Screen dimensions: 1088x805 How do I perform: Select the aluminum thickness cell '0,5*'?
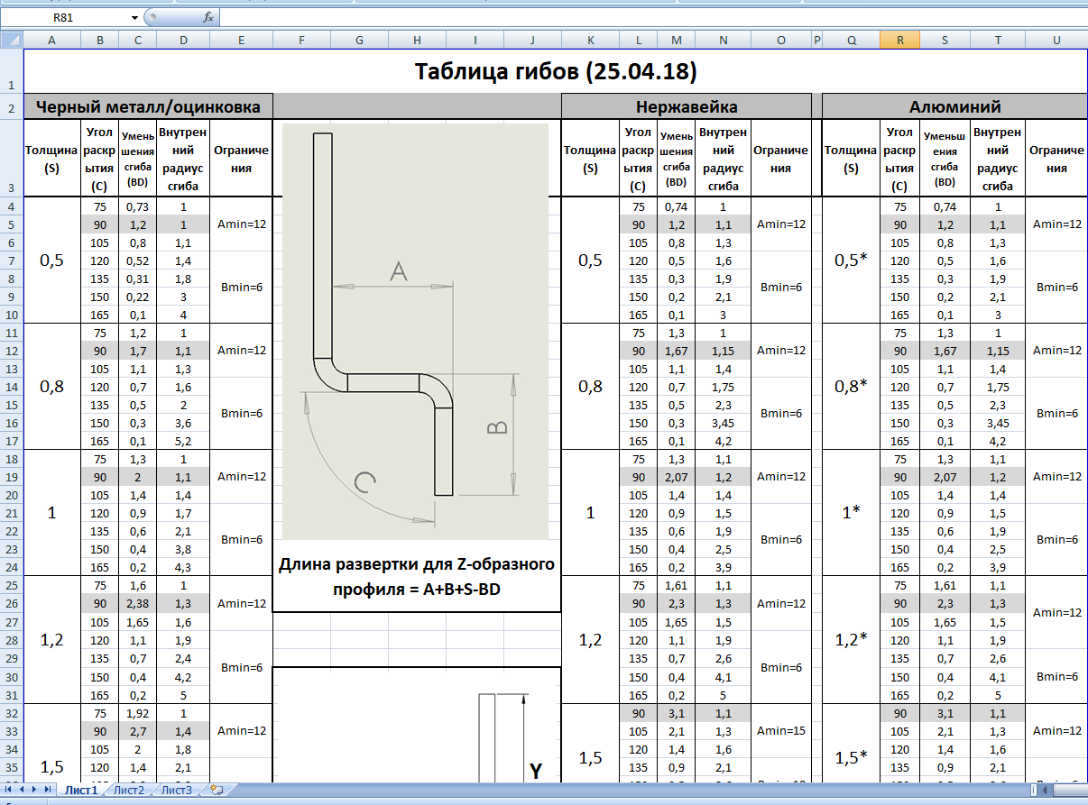[852, 261]
